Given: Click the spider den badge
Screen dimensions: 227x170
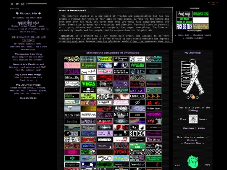Looking at the screenshot, I should click(72, 165).
